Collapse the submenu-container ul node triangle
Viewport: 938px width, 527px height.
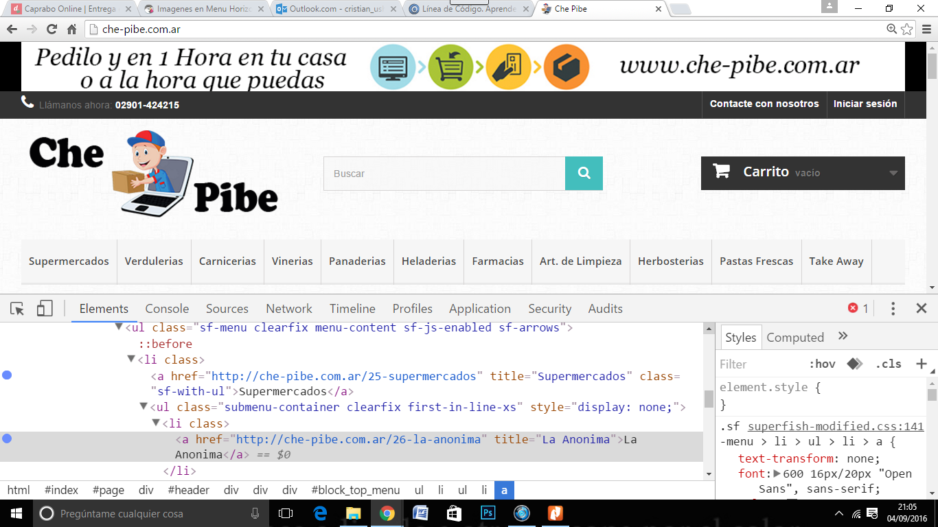144,408
